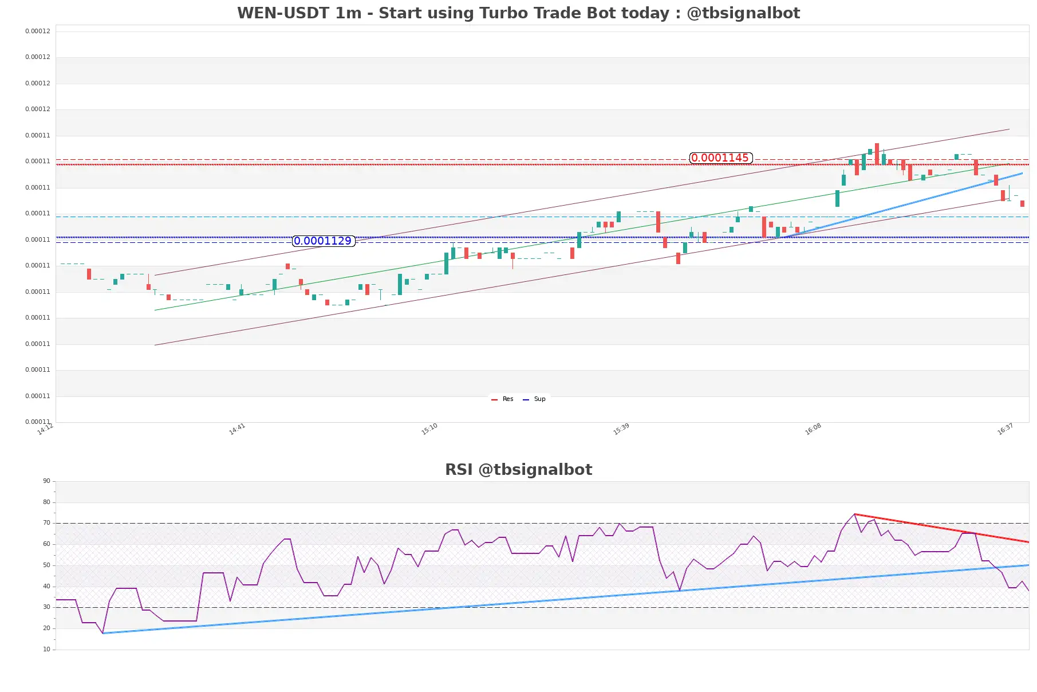Click the 16:08 time axis label
Image resolution: width=1037 pixels, height=692 pixels.
(813, 429)
